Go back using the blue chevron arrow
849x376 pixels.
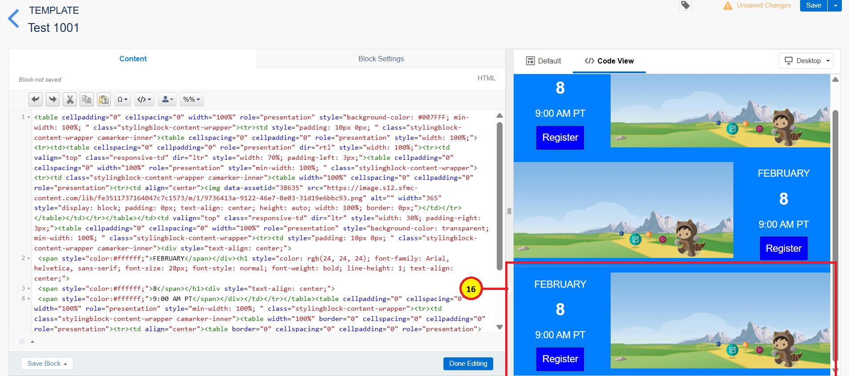click(14, 19)
